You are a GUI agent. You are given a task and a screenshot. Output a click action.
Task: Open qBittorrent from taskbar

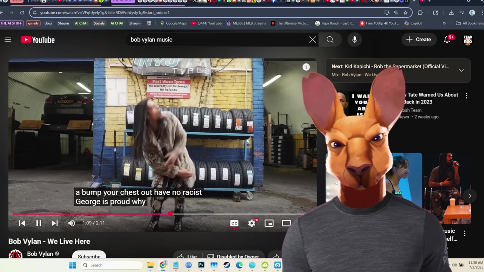point(188,265)
